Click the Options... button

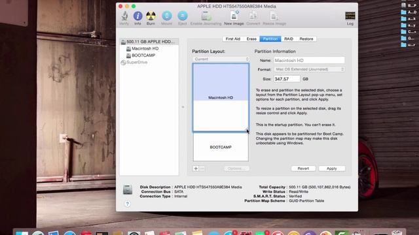pos(237,168)
